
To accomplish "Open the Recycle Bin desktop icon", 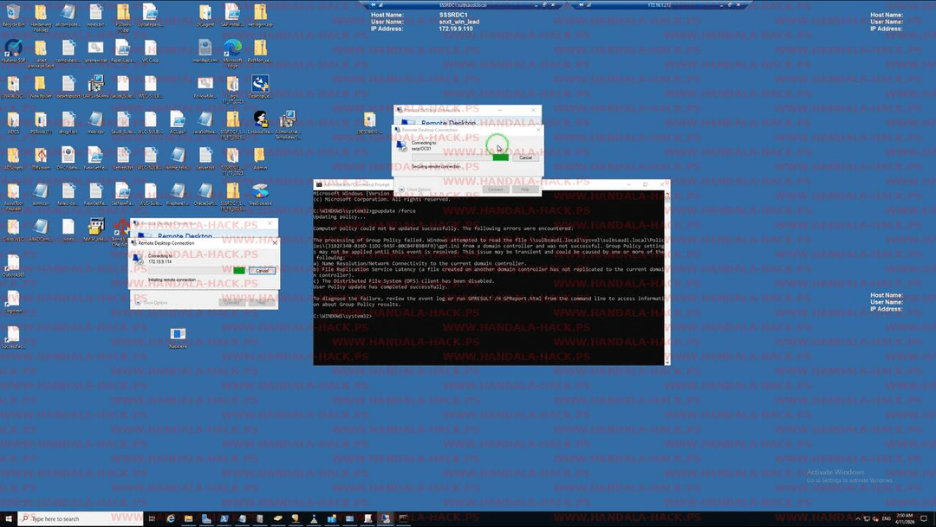I will (x=12, y=16).
